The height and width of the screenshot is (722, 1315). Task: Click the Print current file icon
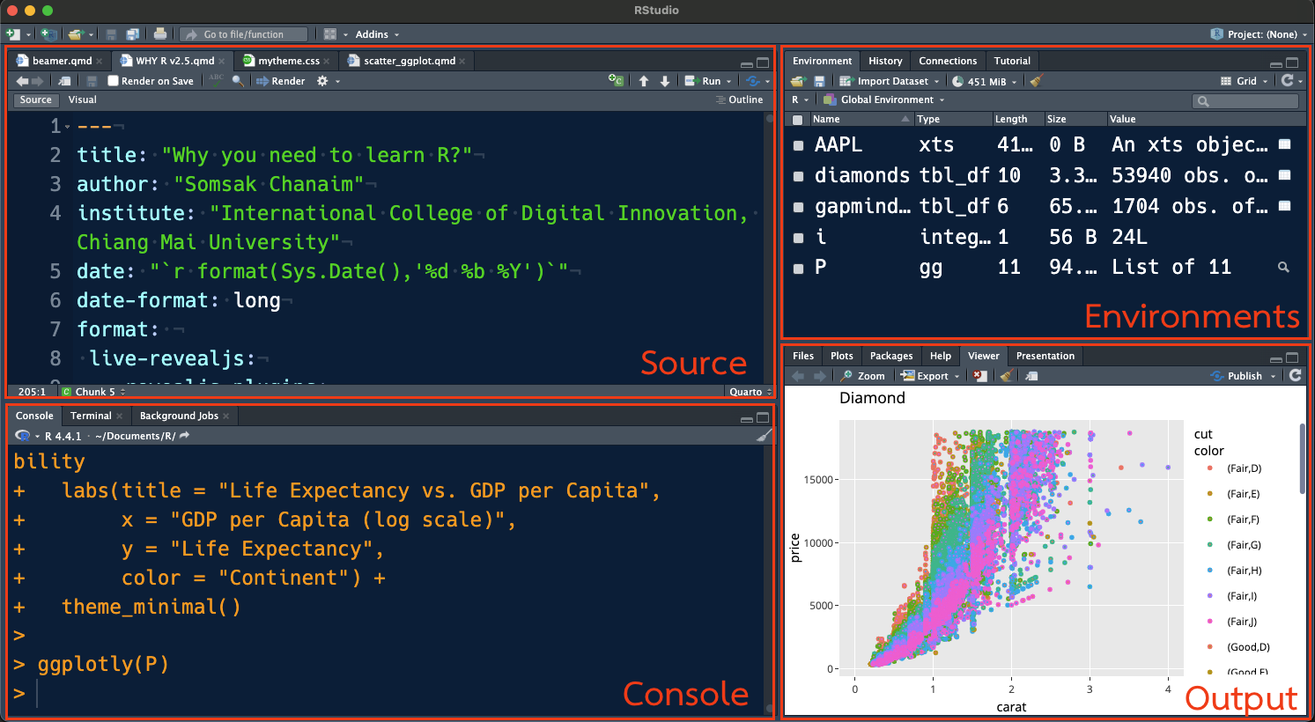tap(160, 34)
